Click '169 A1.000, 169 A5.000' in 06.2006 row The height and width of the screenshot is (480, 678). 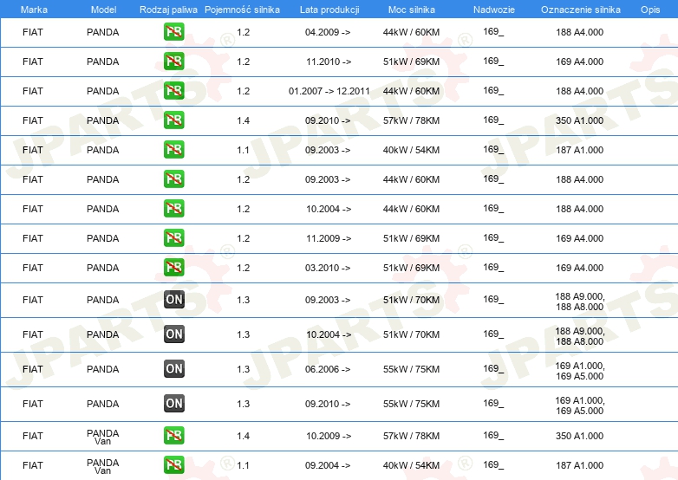pyautogui.click(x=580, y=371)
